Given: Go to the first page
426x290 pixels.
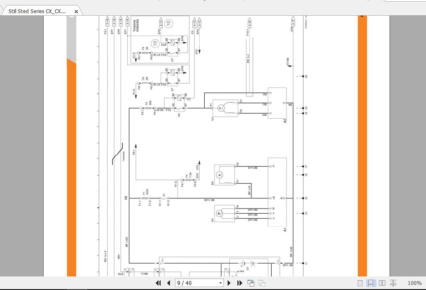Looking at the screenshot, I should pyautogui.click(x=158, y=283).
